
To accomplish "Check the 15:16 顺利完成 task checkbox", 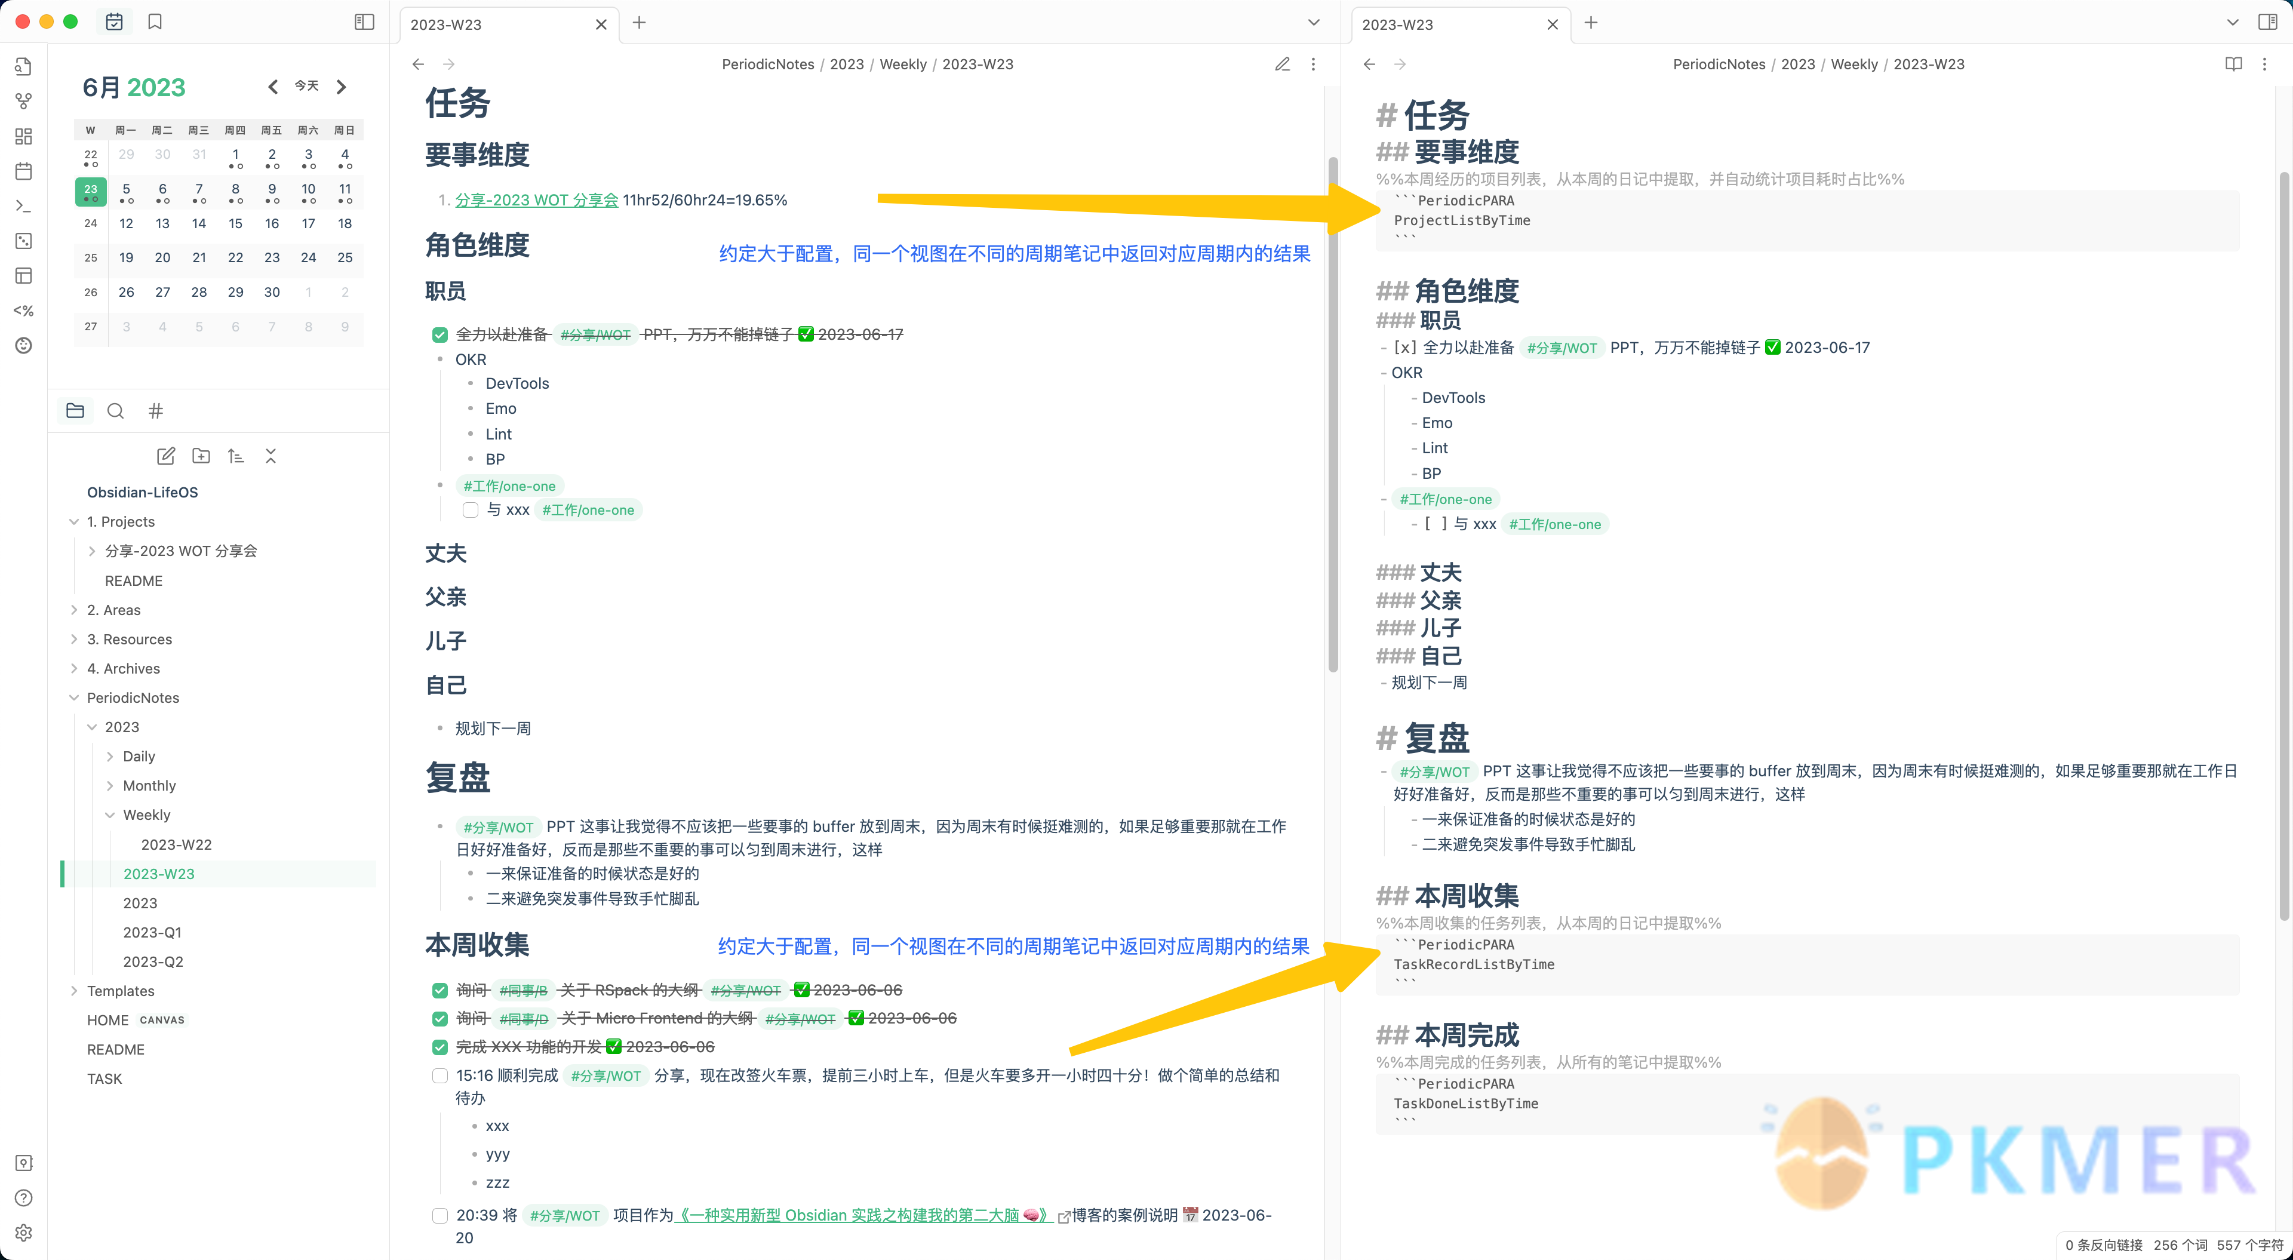I will (x=439, y=1075).
